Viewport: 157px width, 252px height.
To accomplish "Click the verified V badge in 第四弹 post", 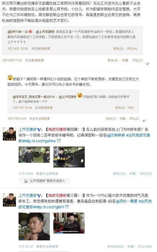I will pos(39,130).
